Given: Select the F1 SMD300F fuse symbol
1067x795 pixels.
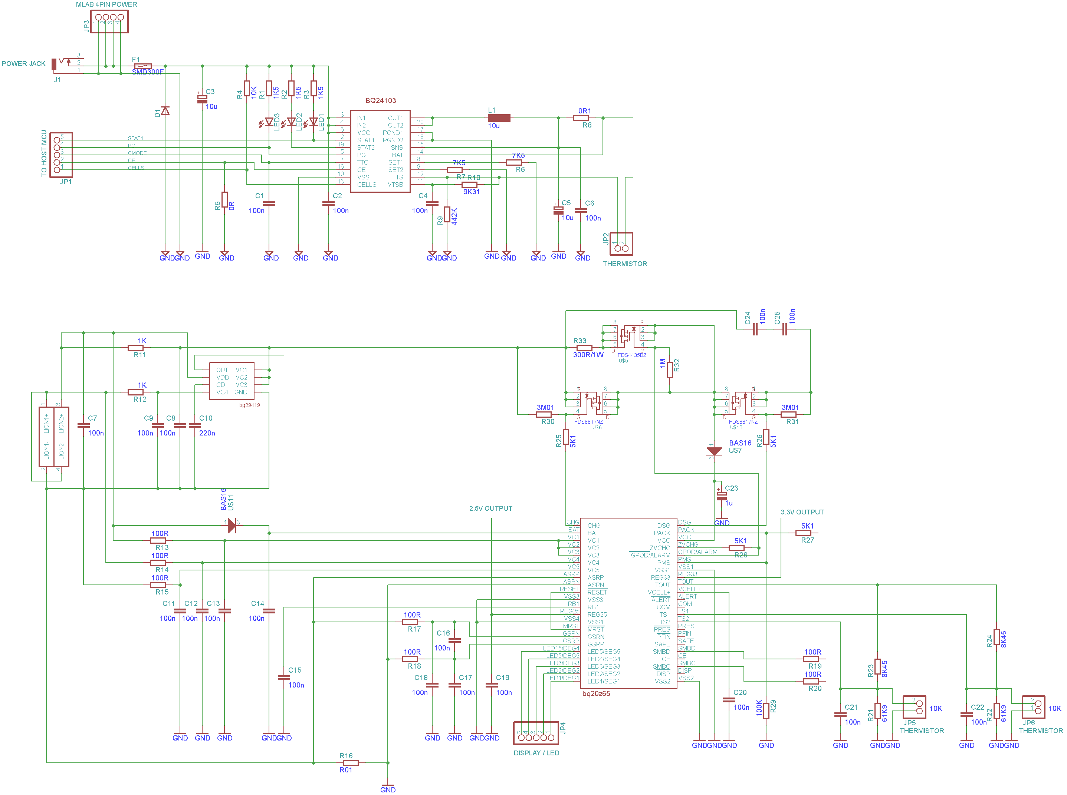Looking at the screenshot, I should click(x=142, y=66).
